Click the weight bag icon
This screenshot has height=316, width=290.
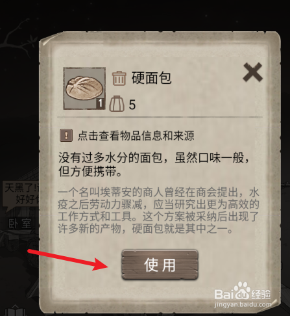click(x=117, y=104)
